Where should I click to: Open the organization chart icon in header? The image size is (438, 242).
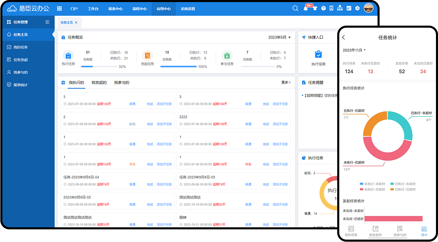[340, 9]
